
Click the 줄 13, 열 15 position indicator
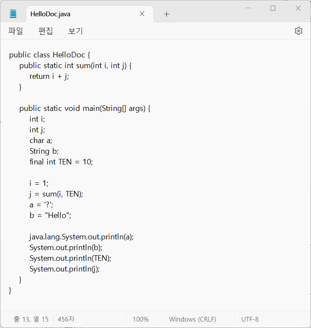[x=31, y=319]
